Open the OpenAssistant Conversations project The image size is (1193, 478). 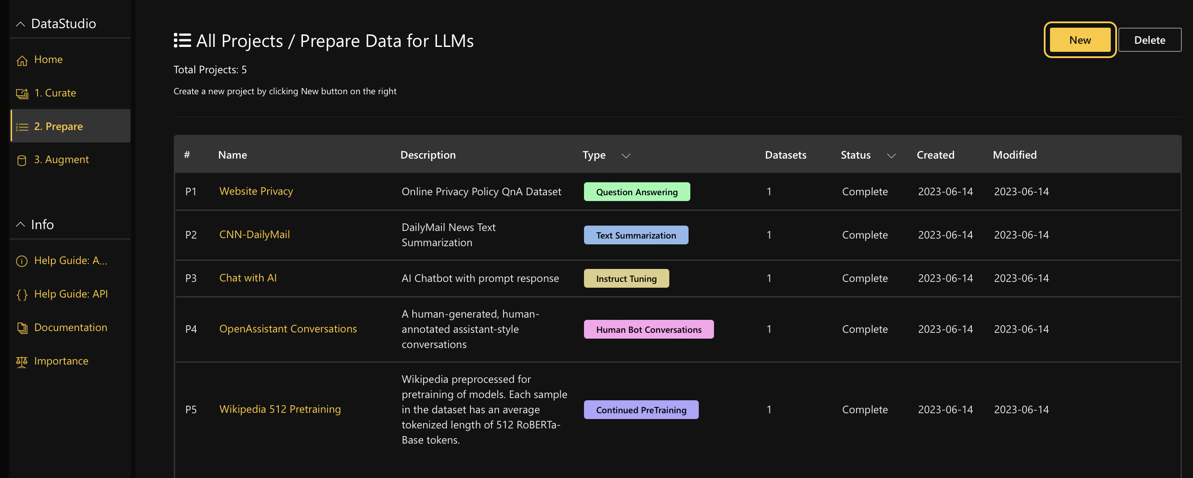point(288,328)
